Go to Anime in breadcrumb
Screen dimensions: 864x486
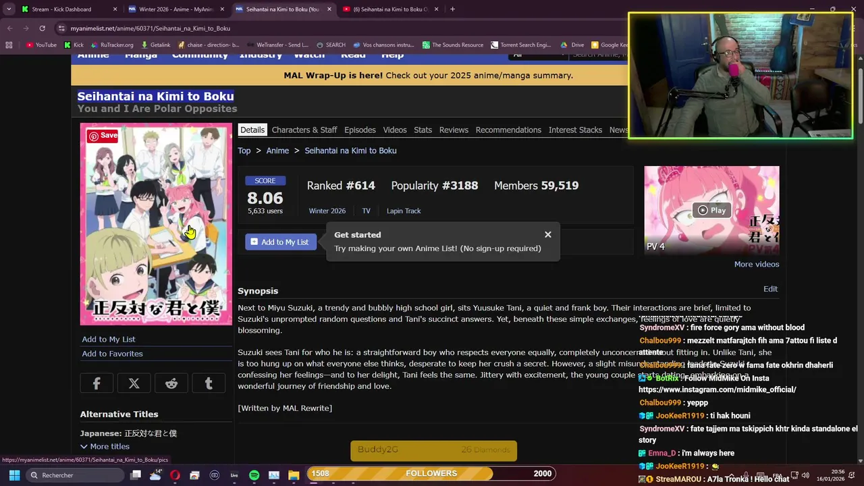[277, 151]
